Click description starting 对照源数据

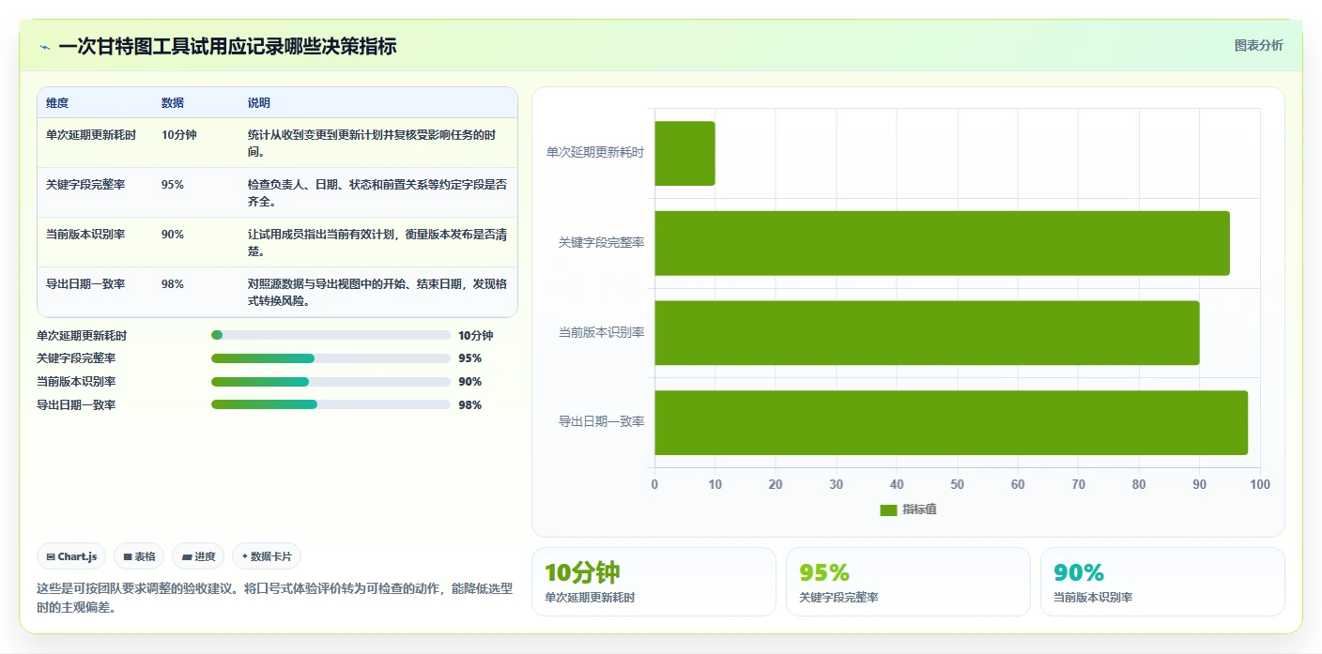pos(377,293)
